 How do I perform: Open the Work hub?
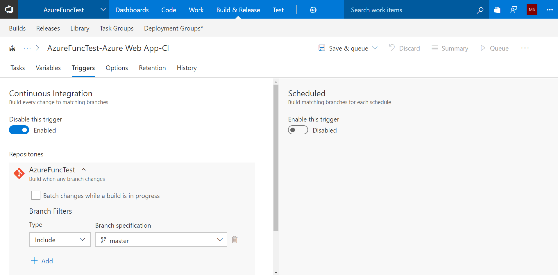click(x=196, y=10)
